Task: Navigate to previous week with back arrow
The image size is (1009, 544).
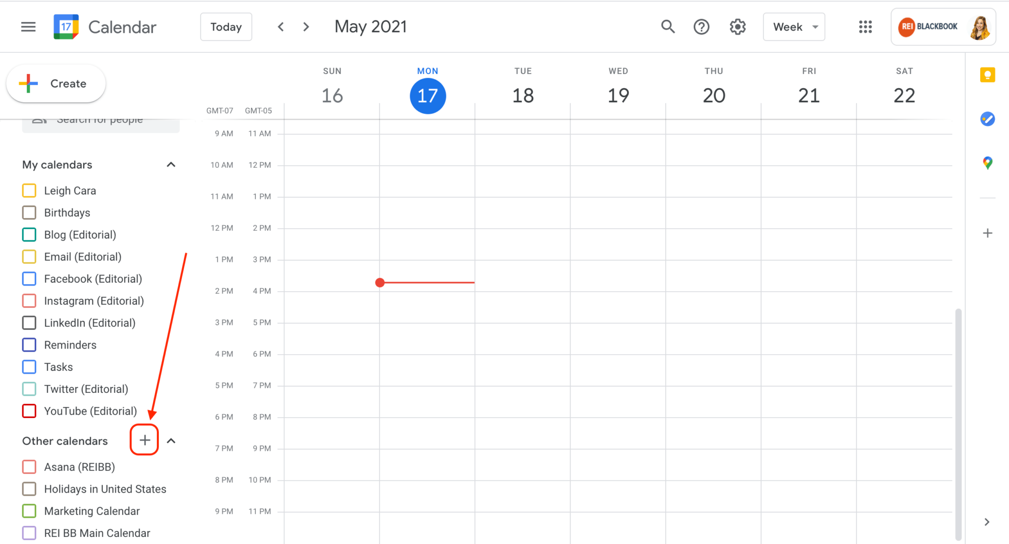Action: click(281, 27)
